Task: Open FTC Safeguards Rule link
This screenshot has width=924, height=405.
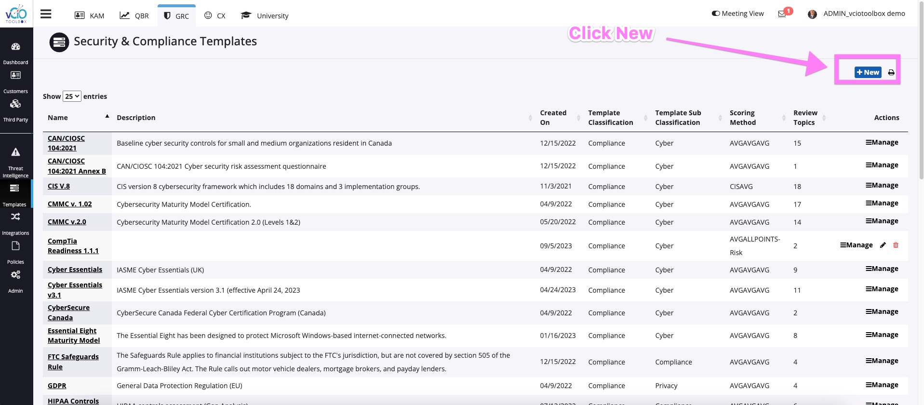Action: [x=73, y=362]
